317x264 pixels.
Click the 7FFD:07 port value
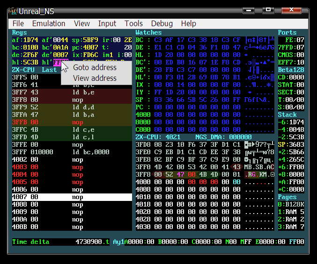291,47
